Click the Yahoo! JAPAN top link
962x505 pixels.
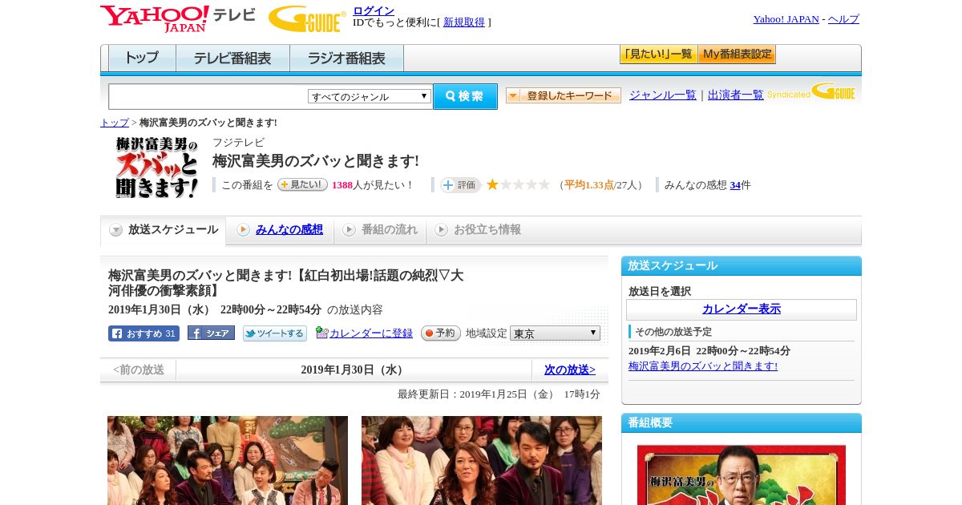coord(786,19)
